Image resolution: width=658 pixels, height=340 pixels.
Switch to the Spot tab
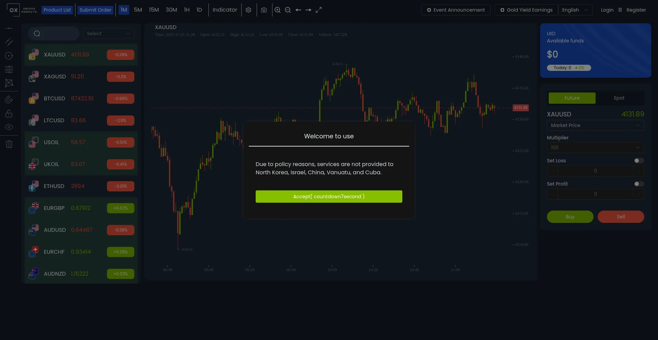coord(619,98)
